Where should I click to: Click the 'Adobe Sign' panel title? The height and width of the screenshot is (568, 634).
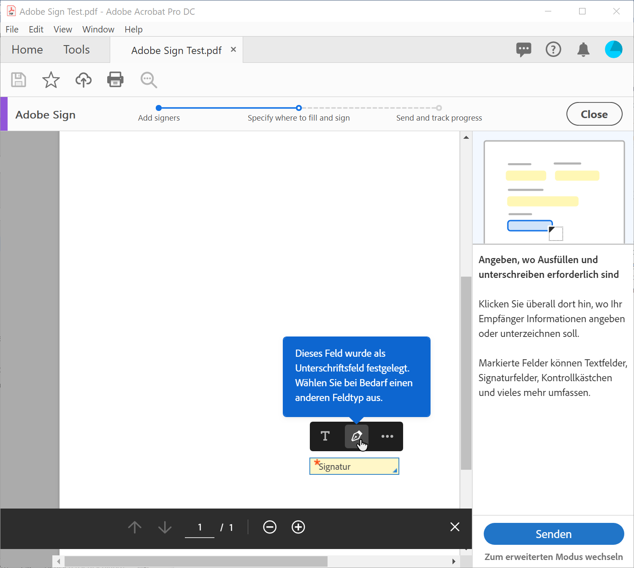[46, 115]
